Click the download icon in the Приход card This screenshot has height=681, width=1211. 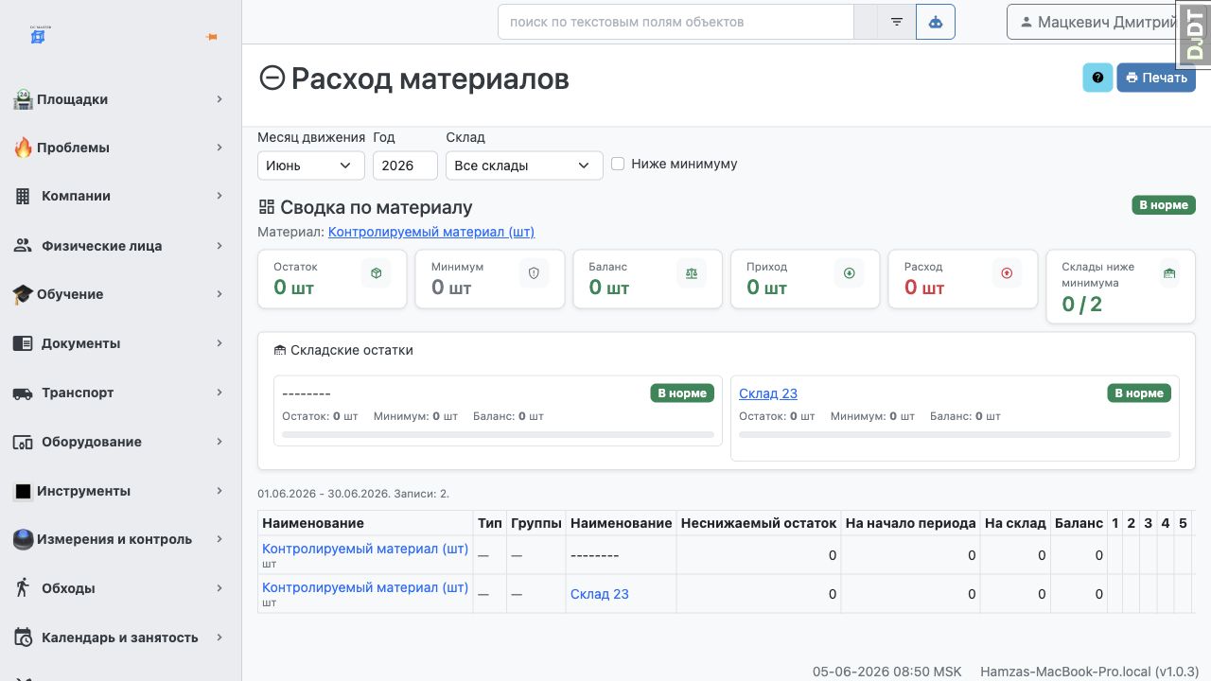point(850,273)
